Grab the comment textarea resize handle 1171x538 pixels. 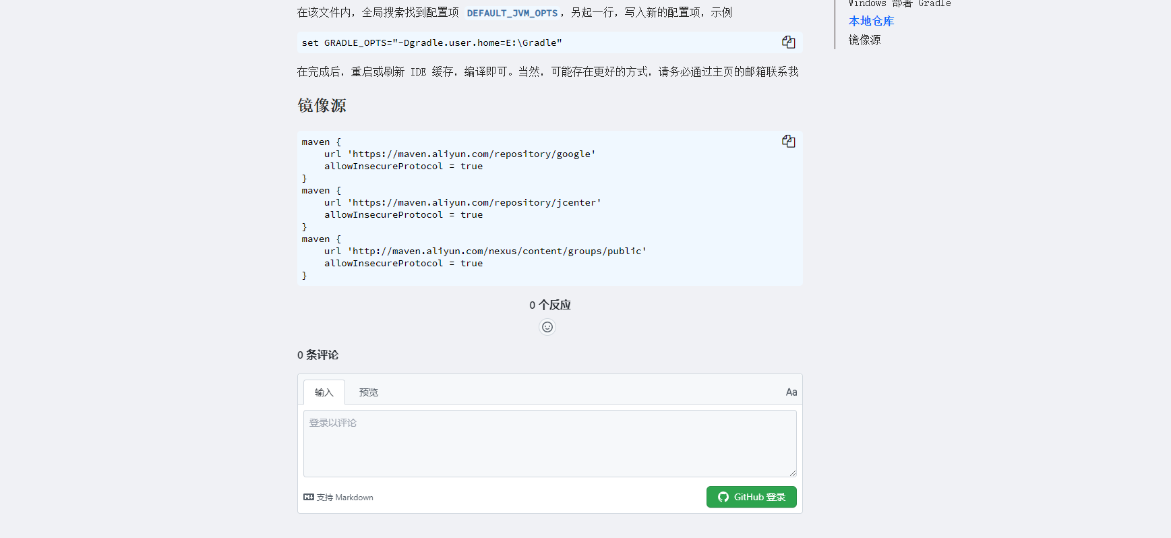click(793, 473)
